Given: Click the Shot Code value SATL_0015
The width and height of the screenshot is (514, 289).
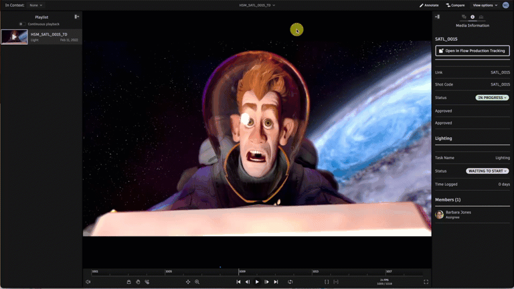Looking at the screenshot, I should (x=500, y=84).
